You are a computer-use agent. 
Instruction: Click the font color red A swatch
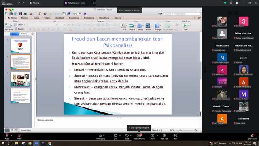[x=70, y=29]
